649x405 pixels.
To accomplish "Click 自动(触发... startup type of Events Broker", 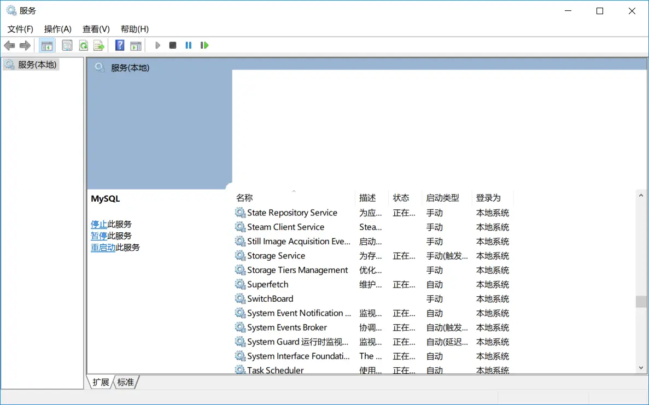I will [x=447, y=327].
